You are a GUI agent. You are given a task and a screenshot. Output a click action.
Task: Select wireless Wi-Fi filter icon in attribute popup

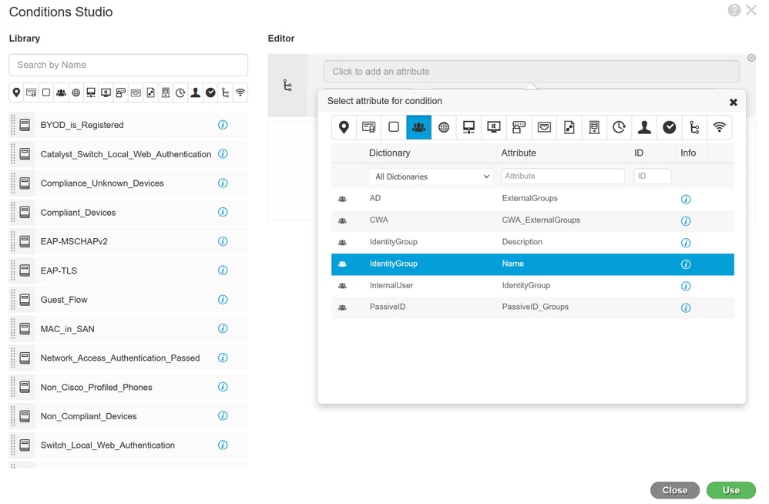(719, 127)
